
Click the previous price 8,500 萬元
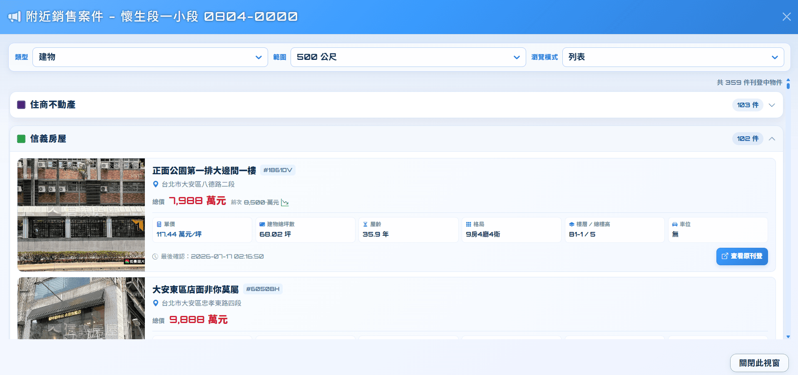point(261,202)
